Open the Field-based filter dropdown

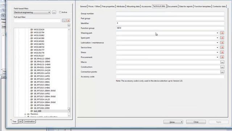coord(49,12)
